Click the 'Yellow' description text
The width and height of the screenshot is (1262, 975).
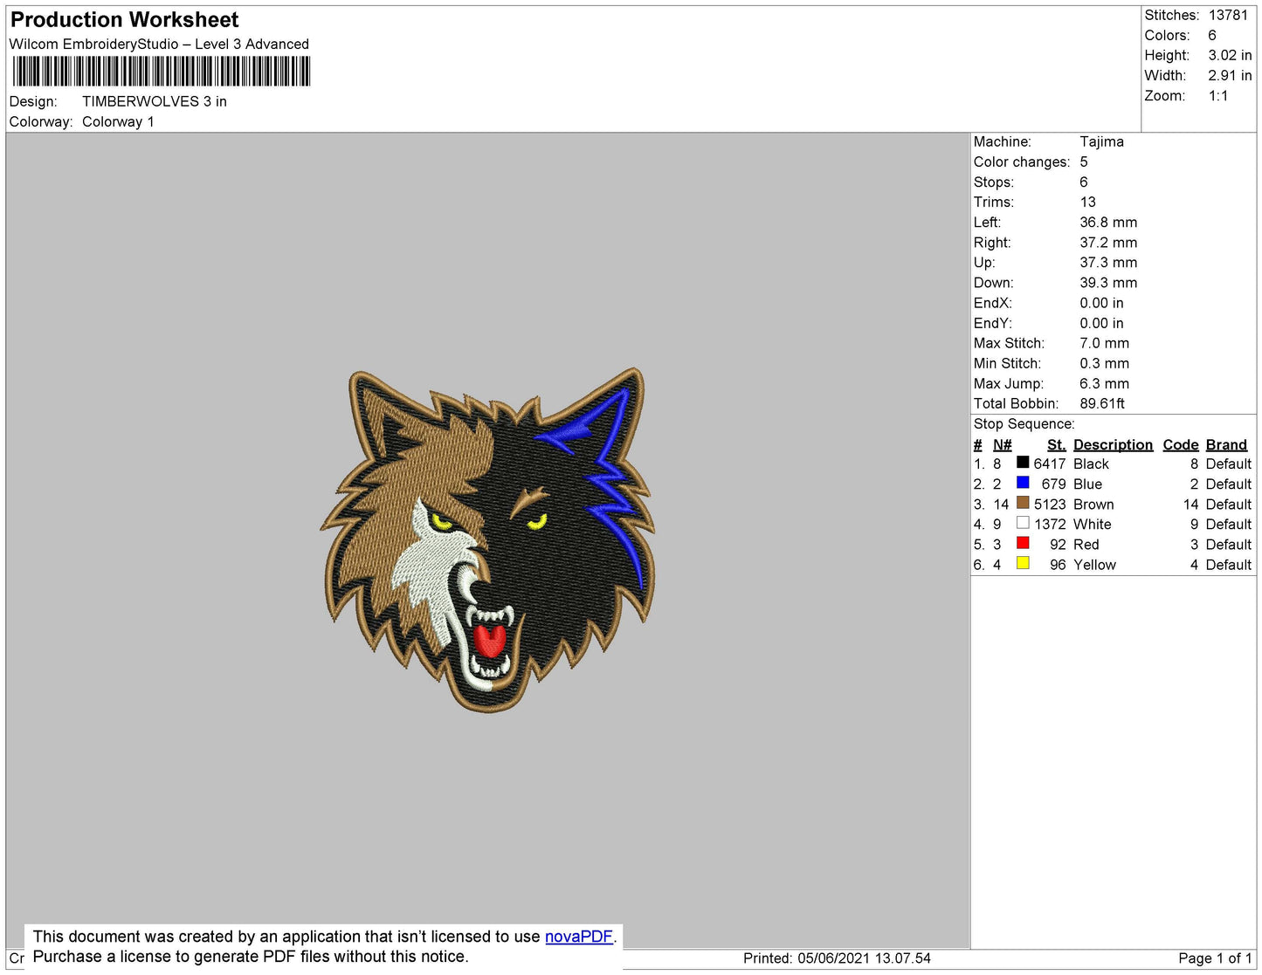tap(1094, 565)
